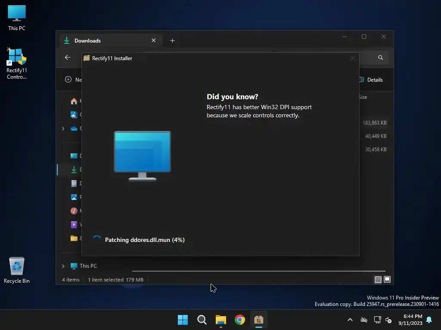This screenshot has height=330, width=441.
Task: Close the Rectify11 Installer window
Action: pyautogui.click(x=352, y=58)
